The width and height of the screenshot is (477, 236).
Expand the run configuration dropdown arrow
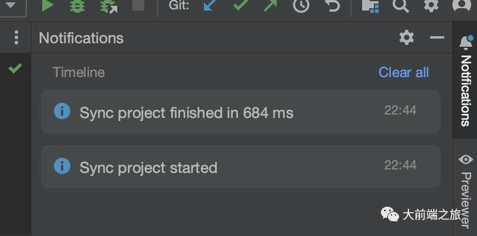(x=11, y=5)
